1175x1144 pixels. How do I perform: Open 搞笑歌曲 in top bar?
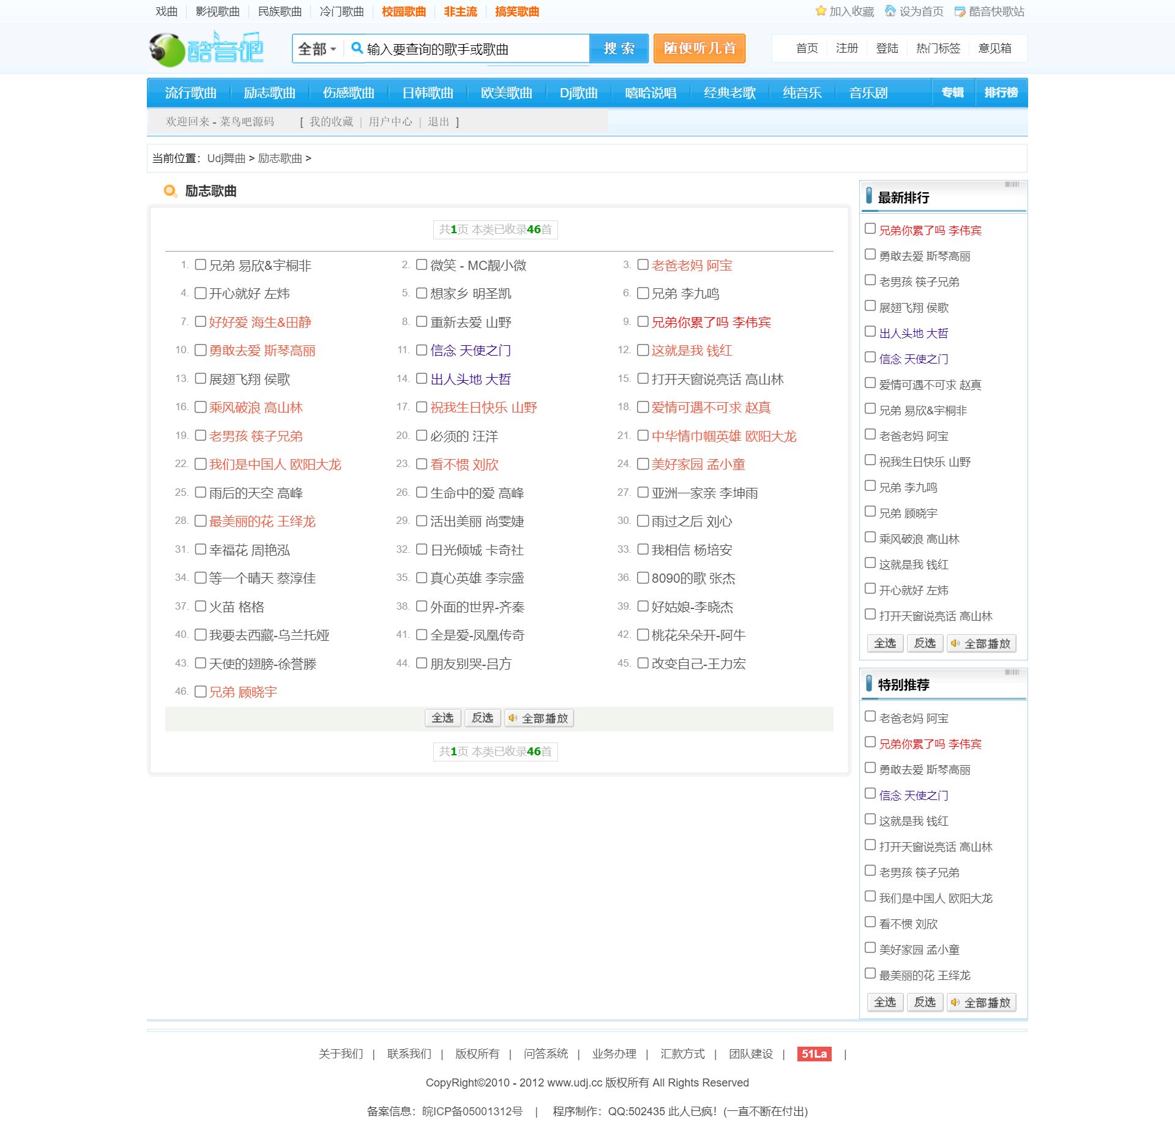point(517,12)
